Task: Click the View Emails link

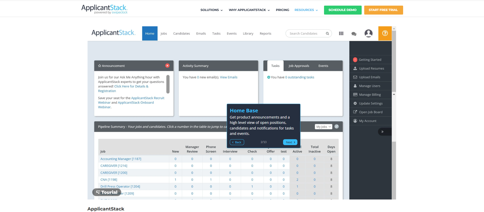Action: [x=229, y=77]
